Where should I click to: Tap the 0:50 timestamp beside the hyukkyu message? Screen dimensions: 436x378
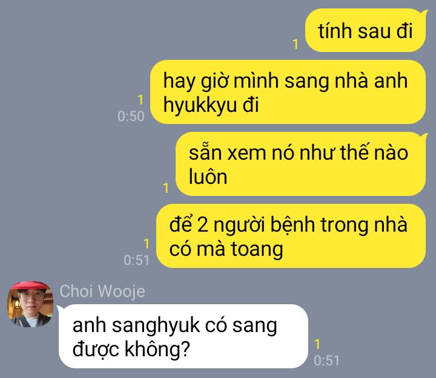(131, 116)
